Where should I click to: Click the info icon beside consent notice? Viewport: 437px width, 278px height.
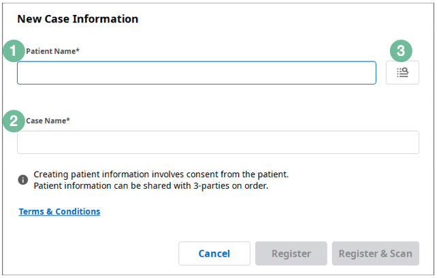23,180
